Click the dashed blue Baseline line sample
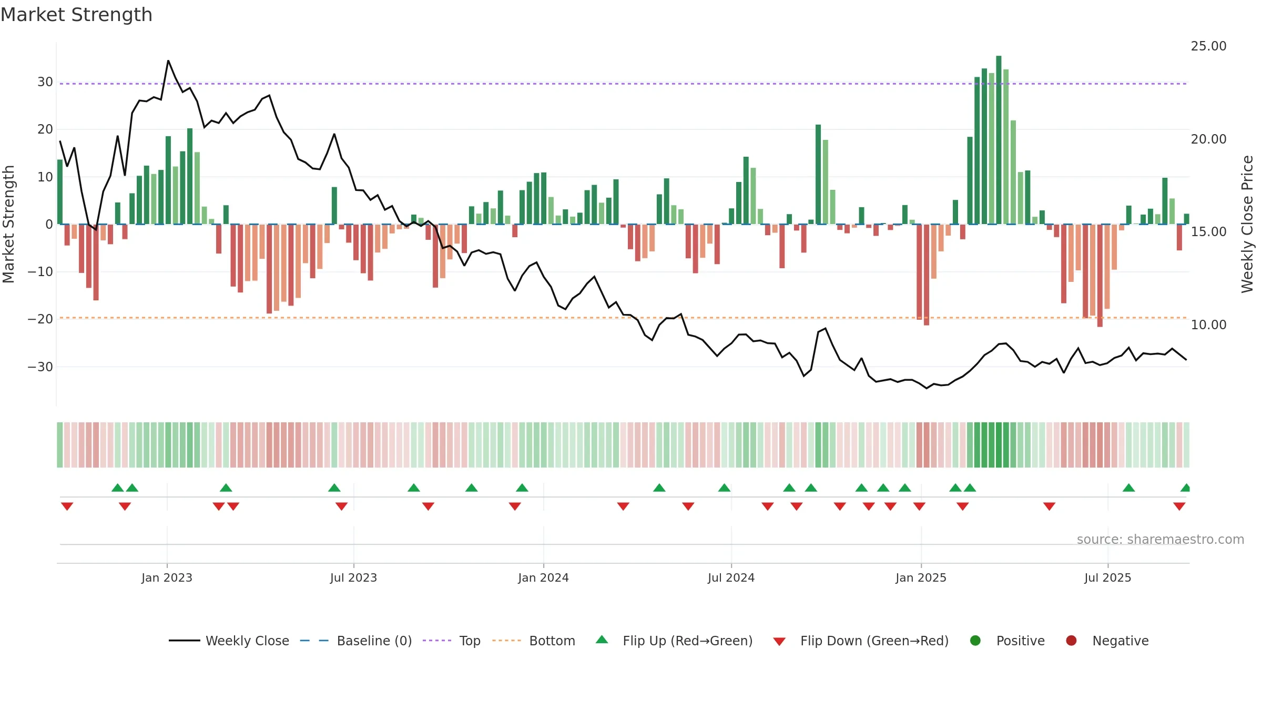This screenshot has height=710, width=1262. [x=314, y=641]
